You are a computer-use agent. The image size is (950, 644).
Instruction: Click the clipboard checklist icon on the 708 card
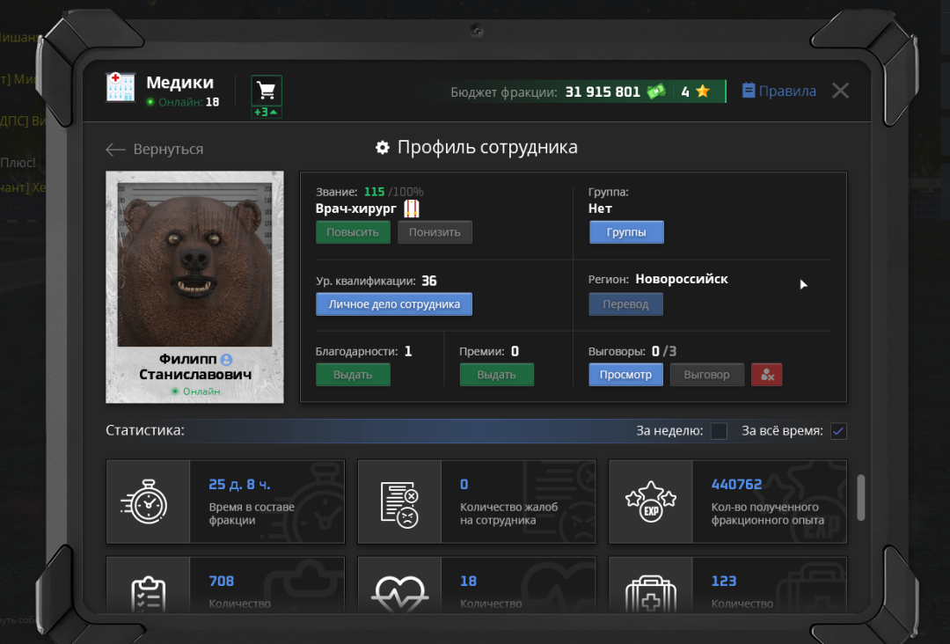pos(148,594)
